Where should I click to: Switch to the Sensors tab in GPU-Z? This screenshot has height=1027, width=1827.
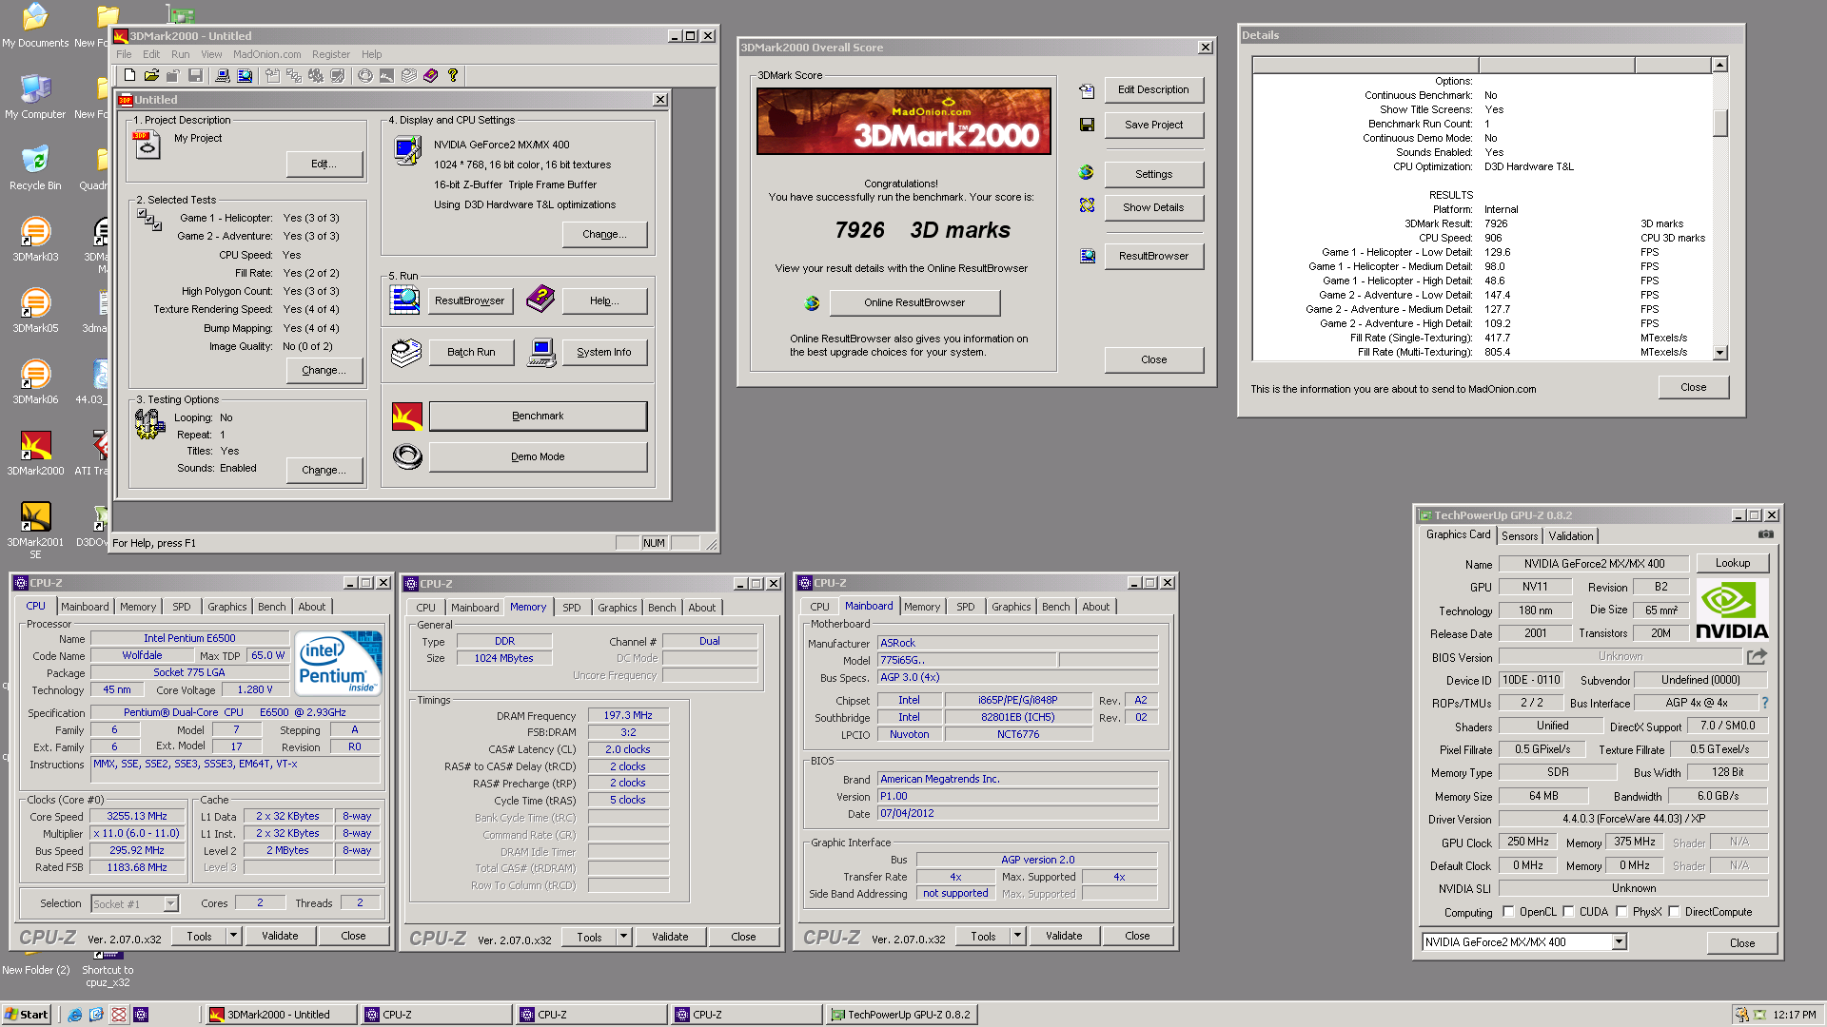[1520, 536]
